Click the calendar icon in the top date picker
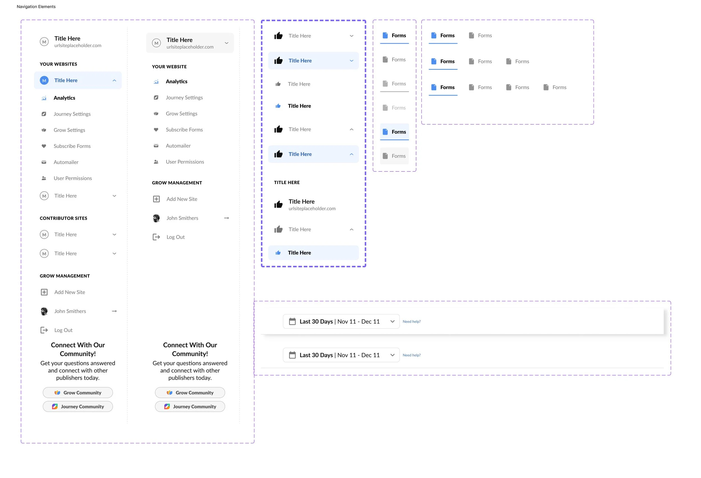Image resolution: width=701 pixels, height=478 pixels. pyautogui.click(x=292, y=322)
